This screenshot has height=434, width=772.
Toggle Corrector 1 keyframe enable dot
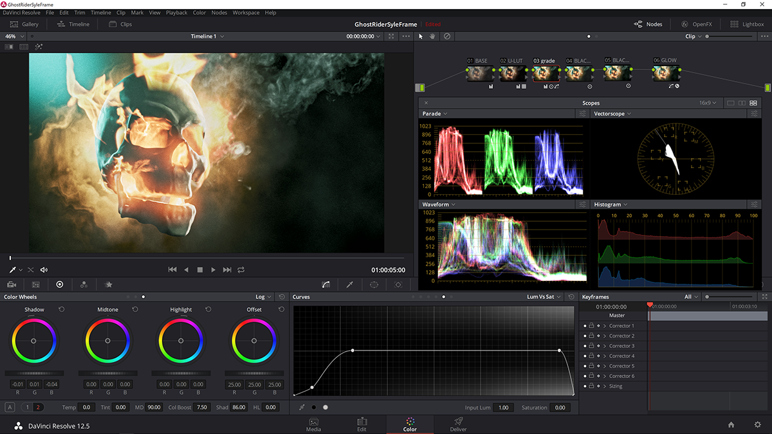[x=585, y=326]
